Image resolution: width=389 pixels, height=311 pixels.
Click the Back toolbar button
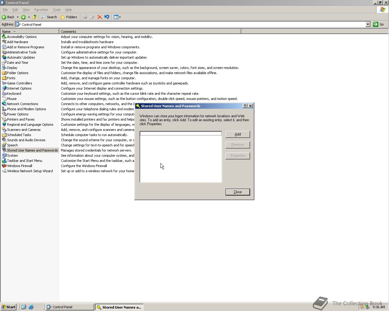pos(8,17)
